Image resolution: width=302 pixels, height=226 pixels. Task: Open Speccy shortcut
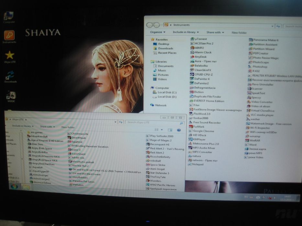254,98
